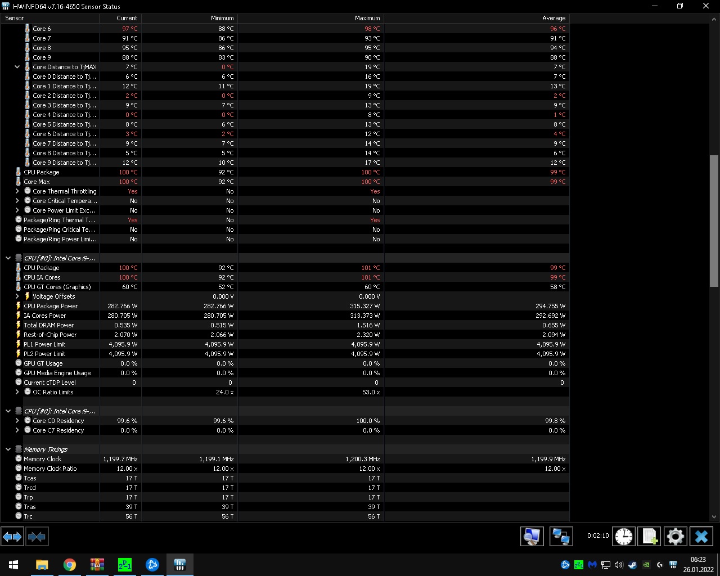Open WinRAR from taskbar

click(x=97, y=565)
